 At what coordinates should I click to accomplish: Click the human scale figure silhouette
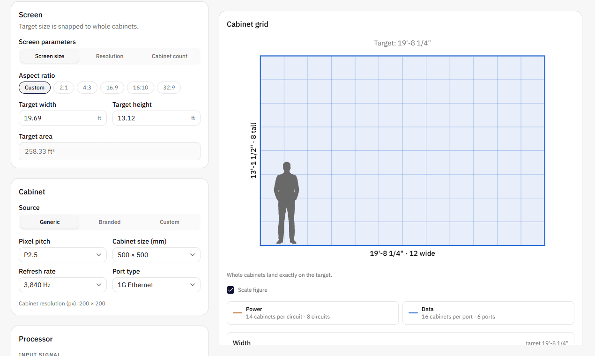coord(286,203)
